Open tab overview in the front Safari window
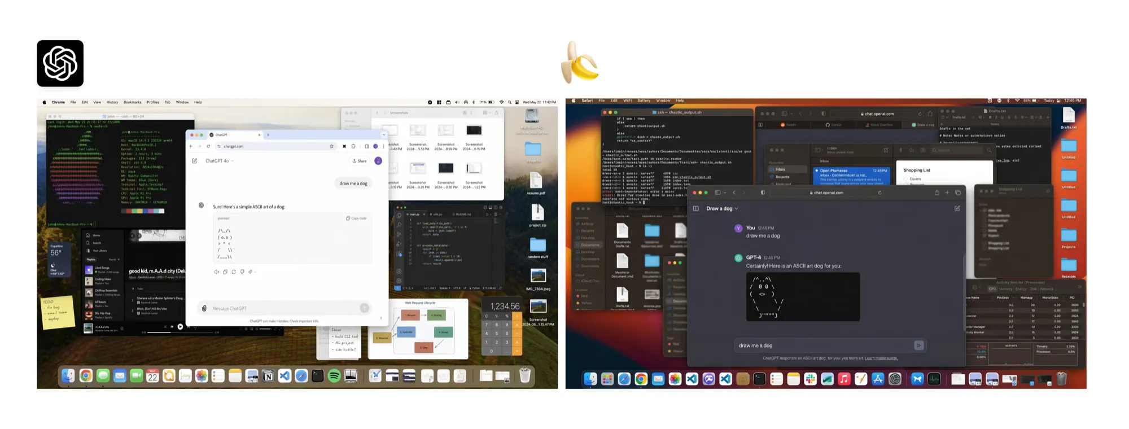This screenshot has width=1129, height=429. tap(958, 192)
